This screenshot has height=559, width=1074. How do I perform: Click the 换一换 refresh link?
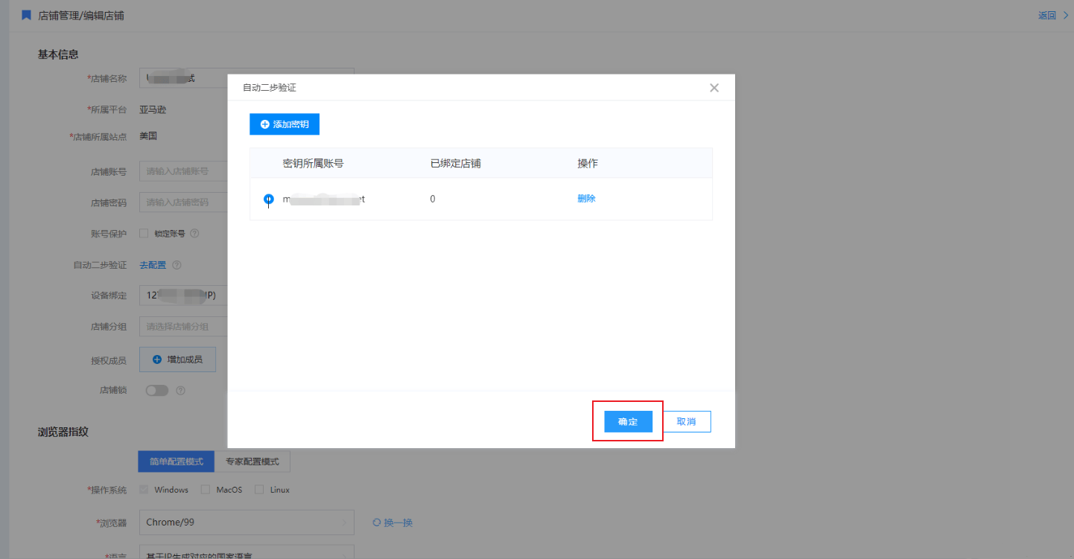(393, 523)
